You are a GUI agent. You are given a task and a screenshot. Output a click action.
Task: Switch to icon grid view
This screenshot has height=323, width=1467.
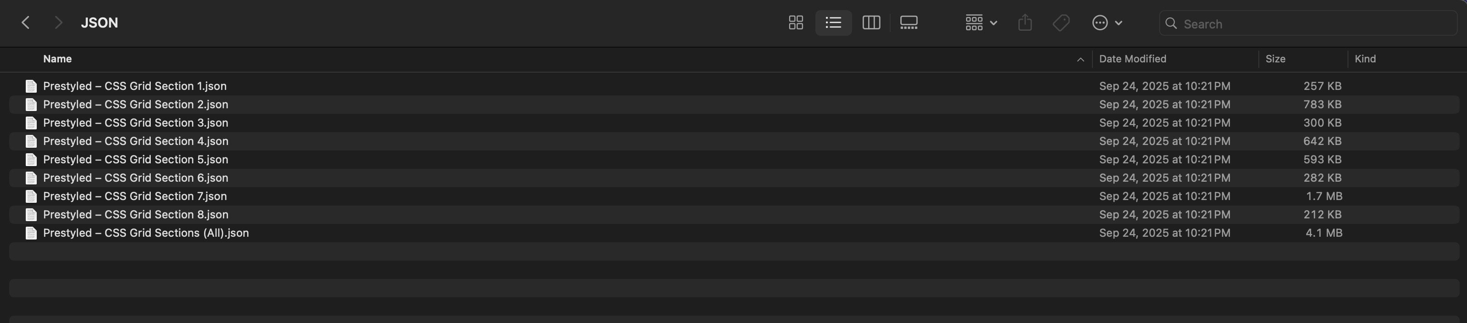point(796,23)
